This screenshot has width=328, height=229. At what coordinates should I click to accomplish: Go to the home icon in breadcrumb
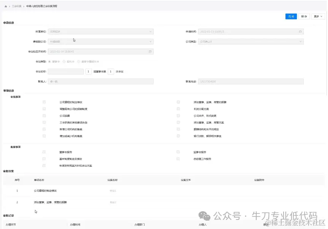click(x=6, y=6)
